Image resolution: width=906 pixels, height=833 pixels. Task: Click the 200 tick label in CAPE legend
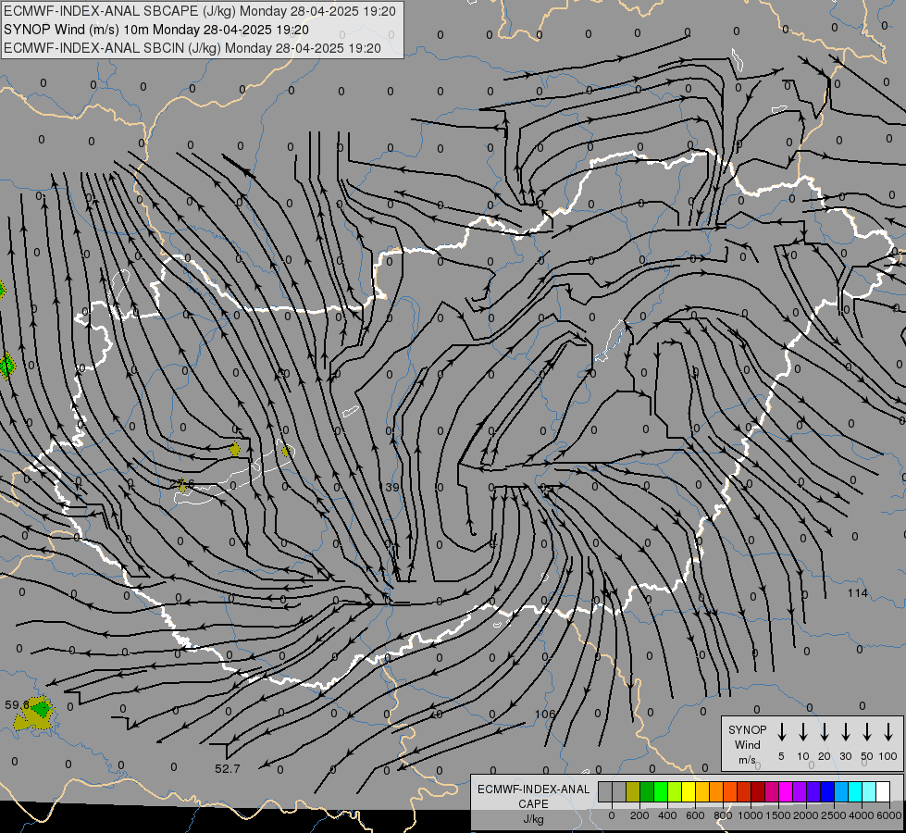point(639,815)
